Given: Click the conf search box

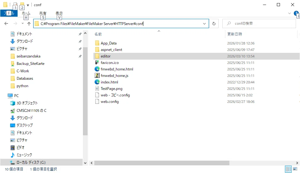Looking at the screenshot, I should [x=259, y=23].
